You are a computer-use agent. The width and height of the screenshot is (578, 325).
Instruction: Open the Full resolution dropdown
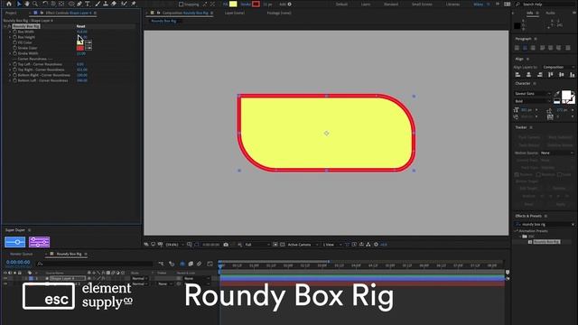[256, 245]
